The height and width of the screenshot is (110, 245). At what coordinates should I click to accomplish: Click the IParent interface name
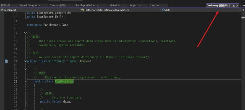85,61
